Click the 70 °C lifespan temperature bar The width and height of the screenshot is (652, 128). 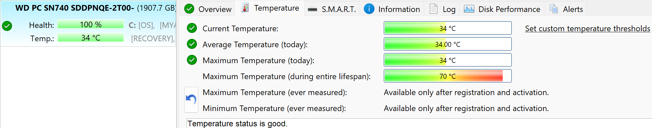pyautogui.click(x=447, y=76)
